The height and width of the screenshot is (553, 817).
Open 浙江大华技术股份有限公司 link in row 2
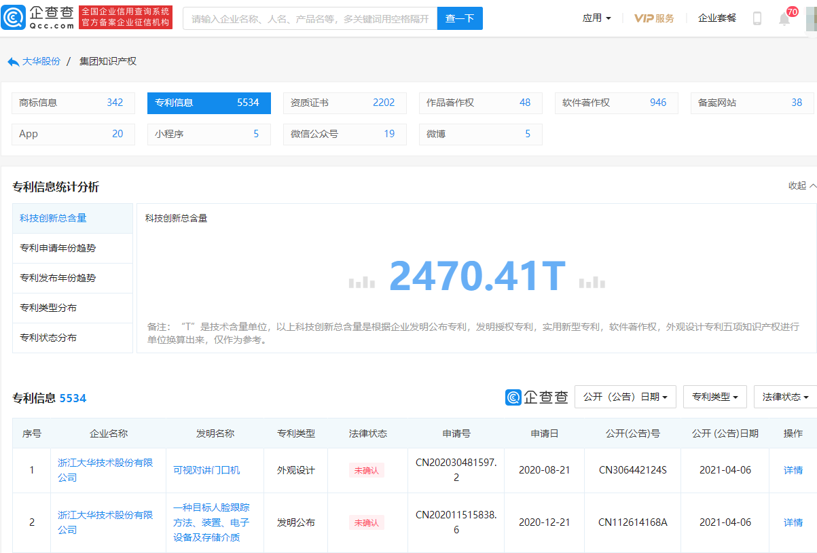pos(105,522)
